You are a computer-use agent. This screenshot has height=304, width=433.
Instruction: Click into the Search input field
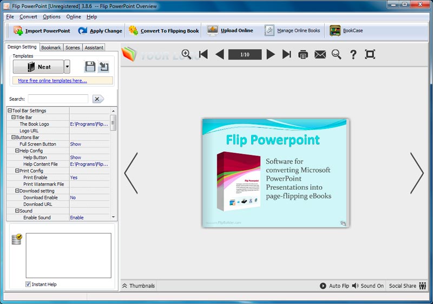click(58, 99)
